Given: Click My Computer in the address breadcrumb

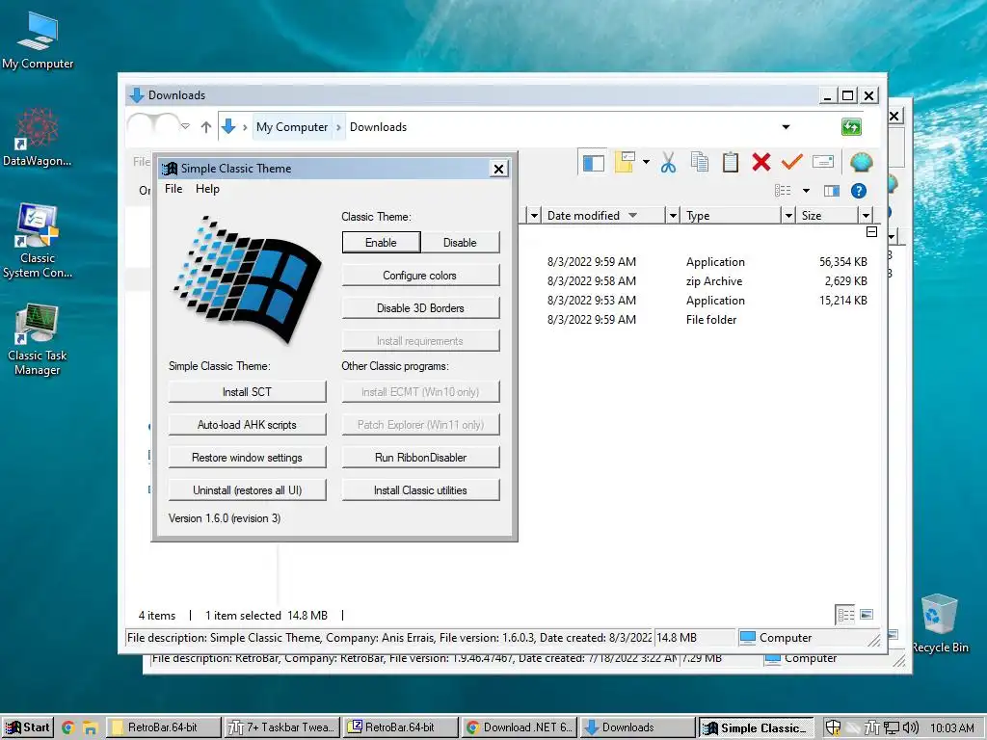Looking at the screenshot, I should pyautogui.click(x=292, y=127).
